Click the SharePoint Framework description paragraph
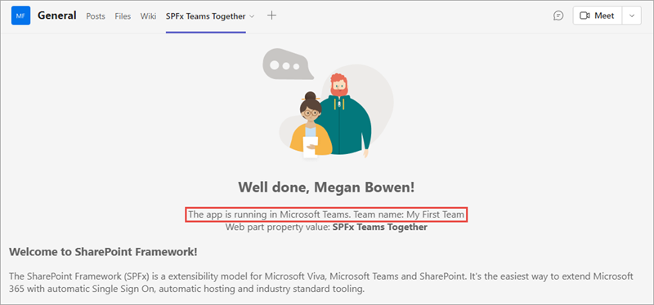Image resolution: width=654 pixels, height=305 pixels. pos(321,282)
